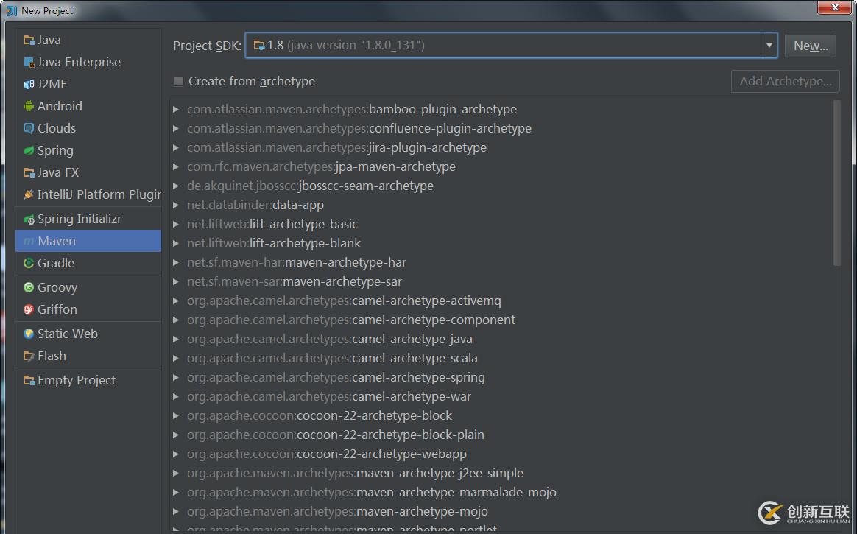The height and width of the screenshot is (534, 857).
Task: Click the archetype list vertical scrollbar
Action: click(837, 183)
